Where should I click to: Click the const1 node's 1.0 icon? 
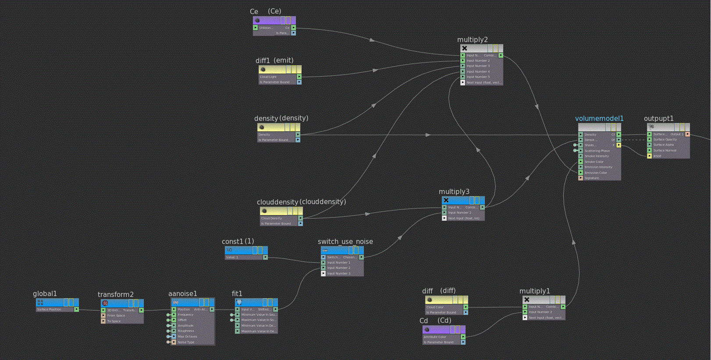click(229, 250)
